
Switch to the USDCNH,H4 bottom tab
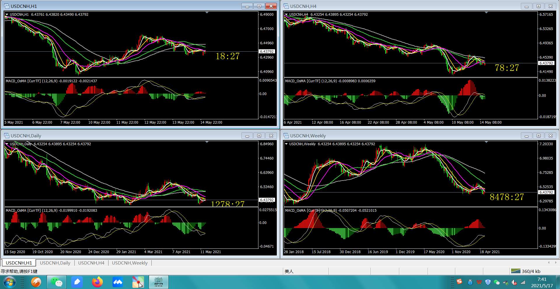91,263
